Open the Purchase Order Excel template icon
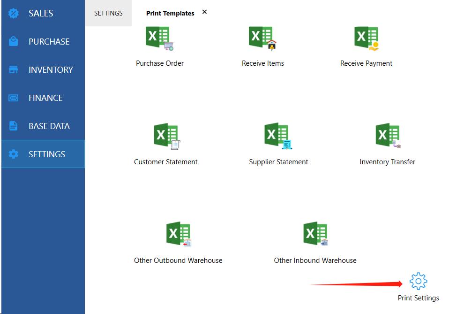Viewport: 464px width, 314px height. [159, 38]
